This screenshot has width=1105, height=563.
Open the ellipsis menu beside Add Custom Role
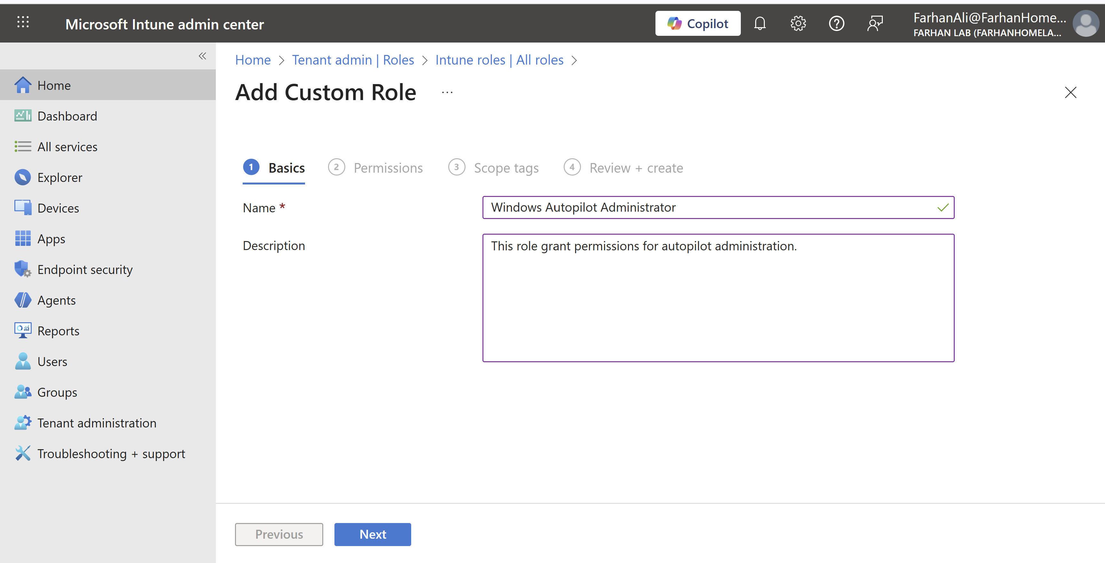pos(447,93)
